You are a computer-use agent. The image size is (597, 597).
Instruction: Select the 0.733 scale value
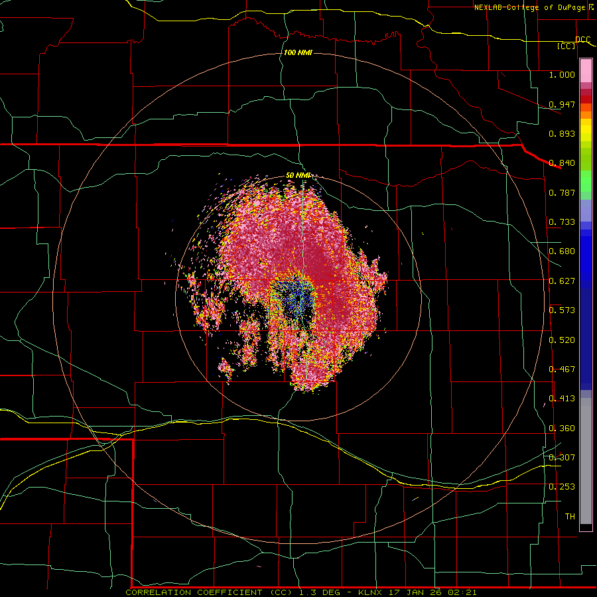562,222
